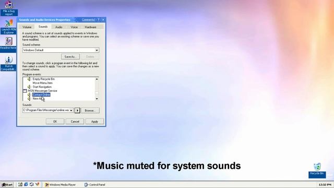Click the Browse button
The width and height of the screenshot is (334, 188).
tap(90, 110)
